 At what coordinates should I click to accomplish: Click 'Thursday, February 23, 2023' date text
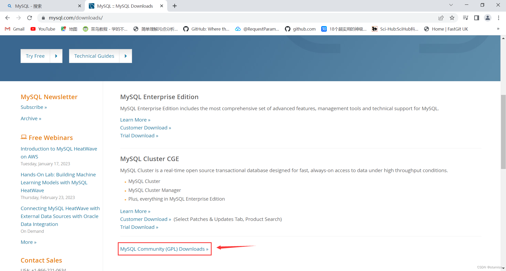point(48,197)
